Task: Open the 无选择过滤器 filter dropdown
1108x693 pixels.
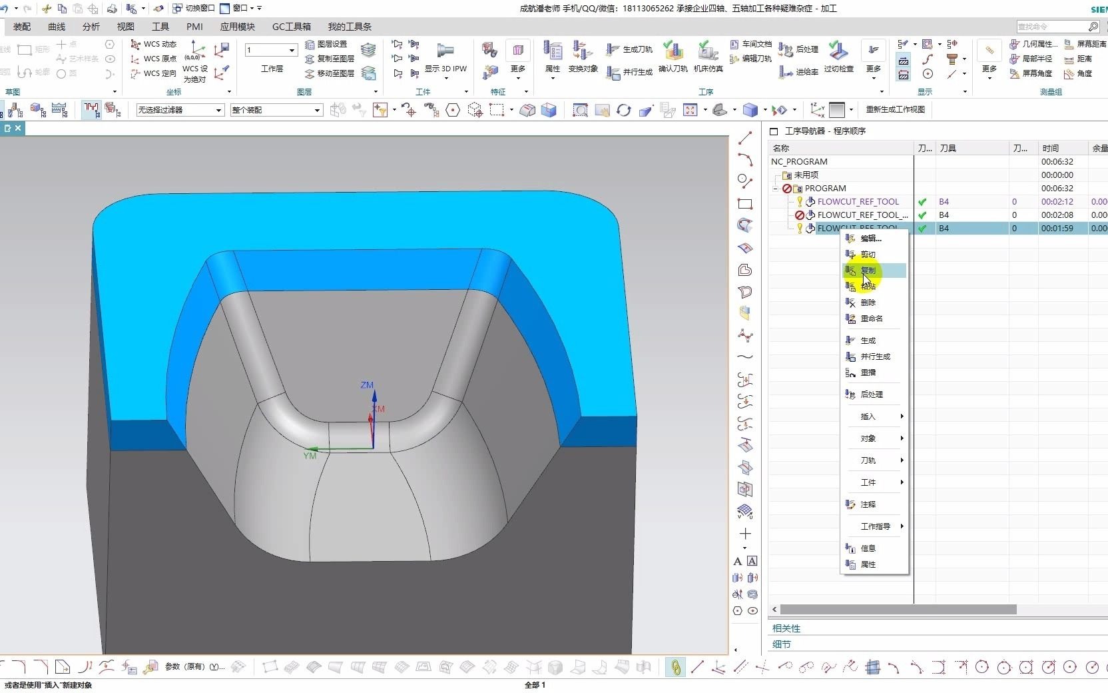Action: click(180, 110)
